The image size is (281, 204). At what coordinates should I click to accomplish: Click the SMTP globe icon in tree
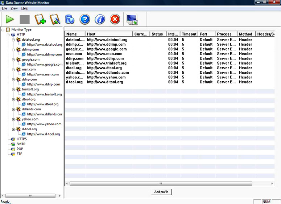point(13,144)
